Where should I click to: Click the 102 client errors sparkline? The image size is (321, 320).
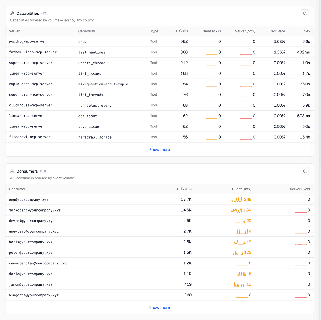point(238,253)
